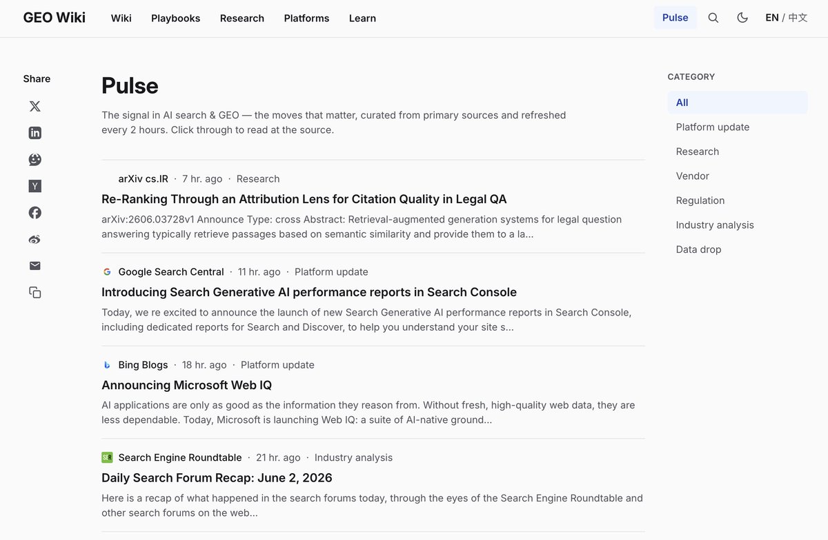Viewport: 828px width, 540px height.
Task: Open Daily Search Forum Recap article
Action: pos(217,478)
